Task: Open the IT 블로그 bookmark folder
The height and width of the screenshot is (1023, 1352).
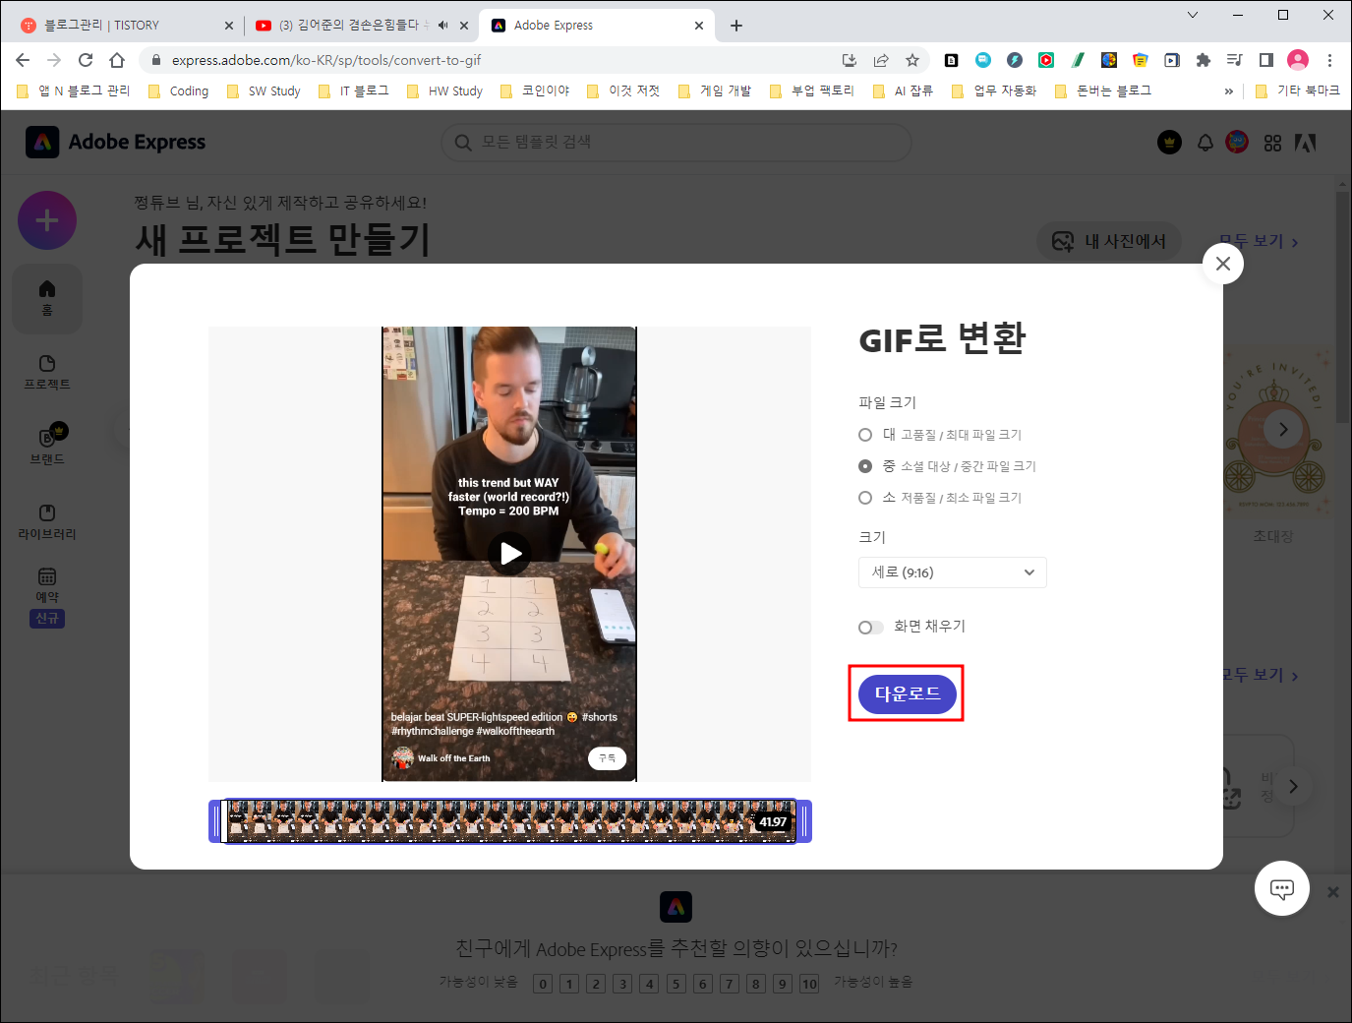Action: click(353, 90)
